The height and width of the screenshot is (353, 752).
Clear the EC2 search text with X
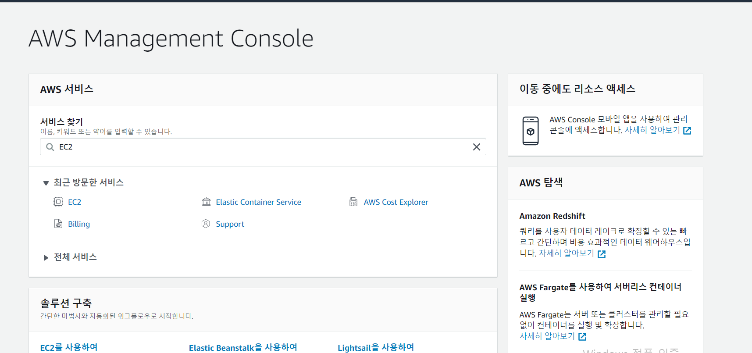pos(477,147)
